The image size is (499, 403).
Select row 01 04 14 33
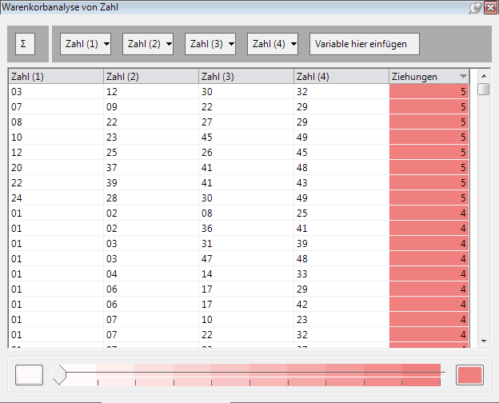(x=238, y=274)
